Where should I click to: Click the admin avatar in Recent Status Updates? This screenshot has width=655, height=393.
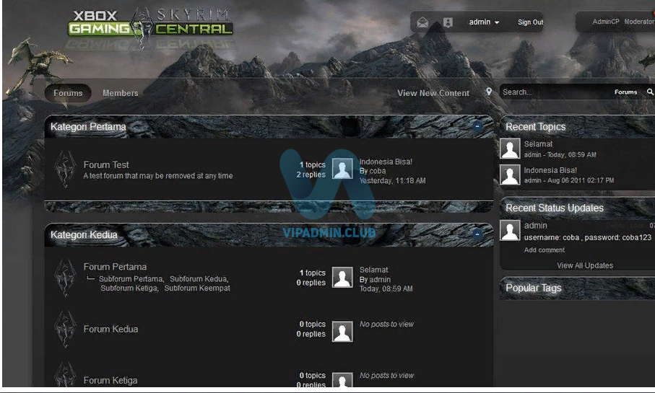510,230
